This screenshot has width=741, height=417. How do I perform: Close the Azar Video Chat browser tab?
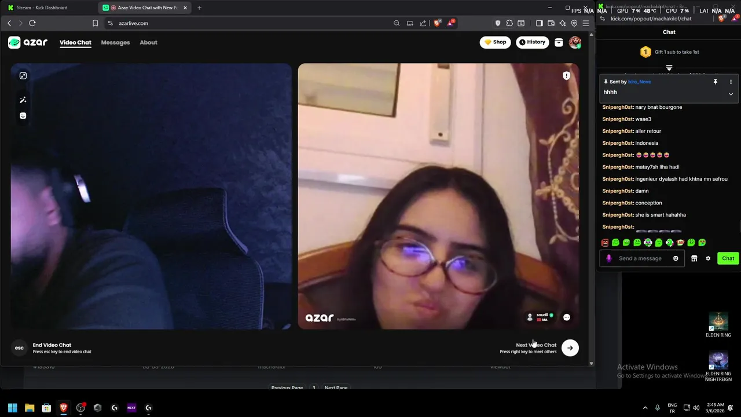pos(185,8)
